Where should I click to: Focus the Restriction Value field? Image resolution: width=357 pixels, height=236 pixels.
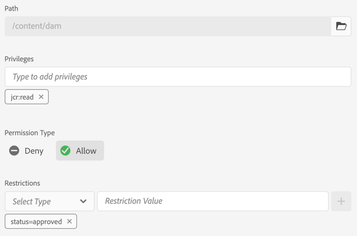pyautogui.click(x=213, y=201)
